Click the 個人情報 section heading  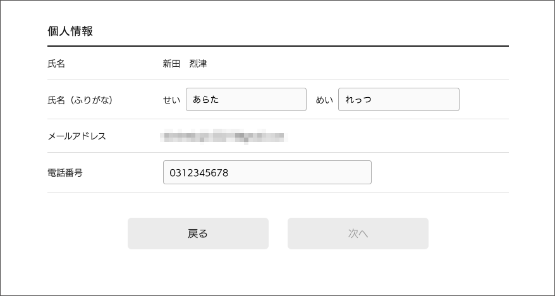[x=70, y=31]
